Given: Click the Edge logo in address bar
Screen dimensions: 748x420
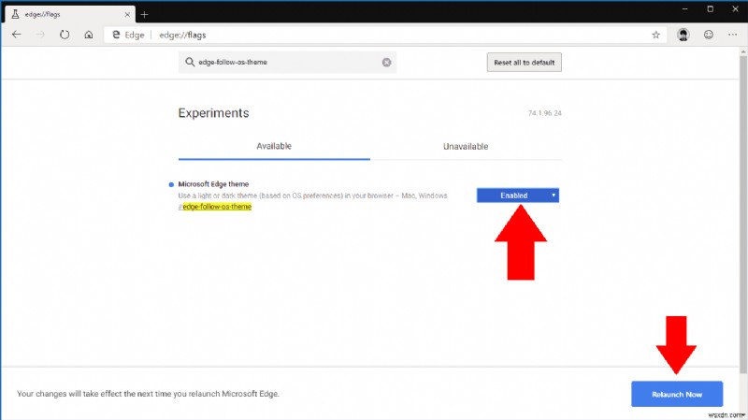Looking at the screenshot, I should coord(116,35).
